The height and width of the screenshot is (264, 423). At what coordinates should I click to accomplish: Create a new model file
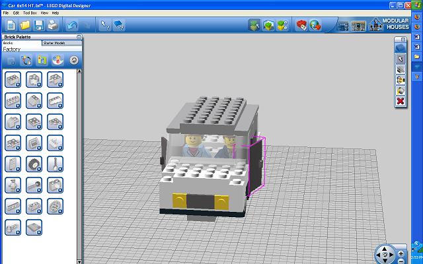tap(11, 25)
